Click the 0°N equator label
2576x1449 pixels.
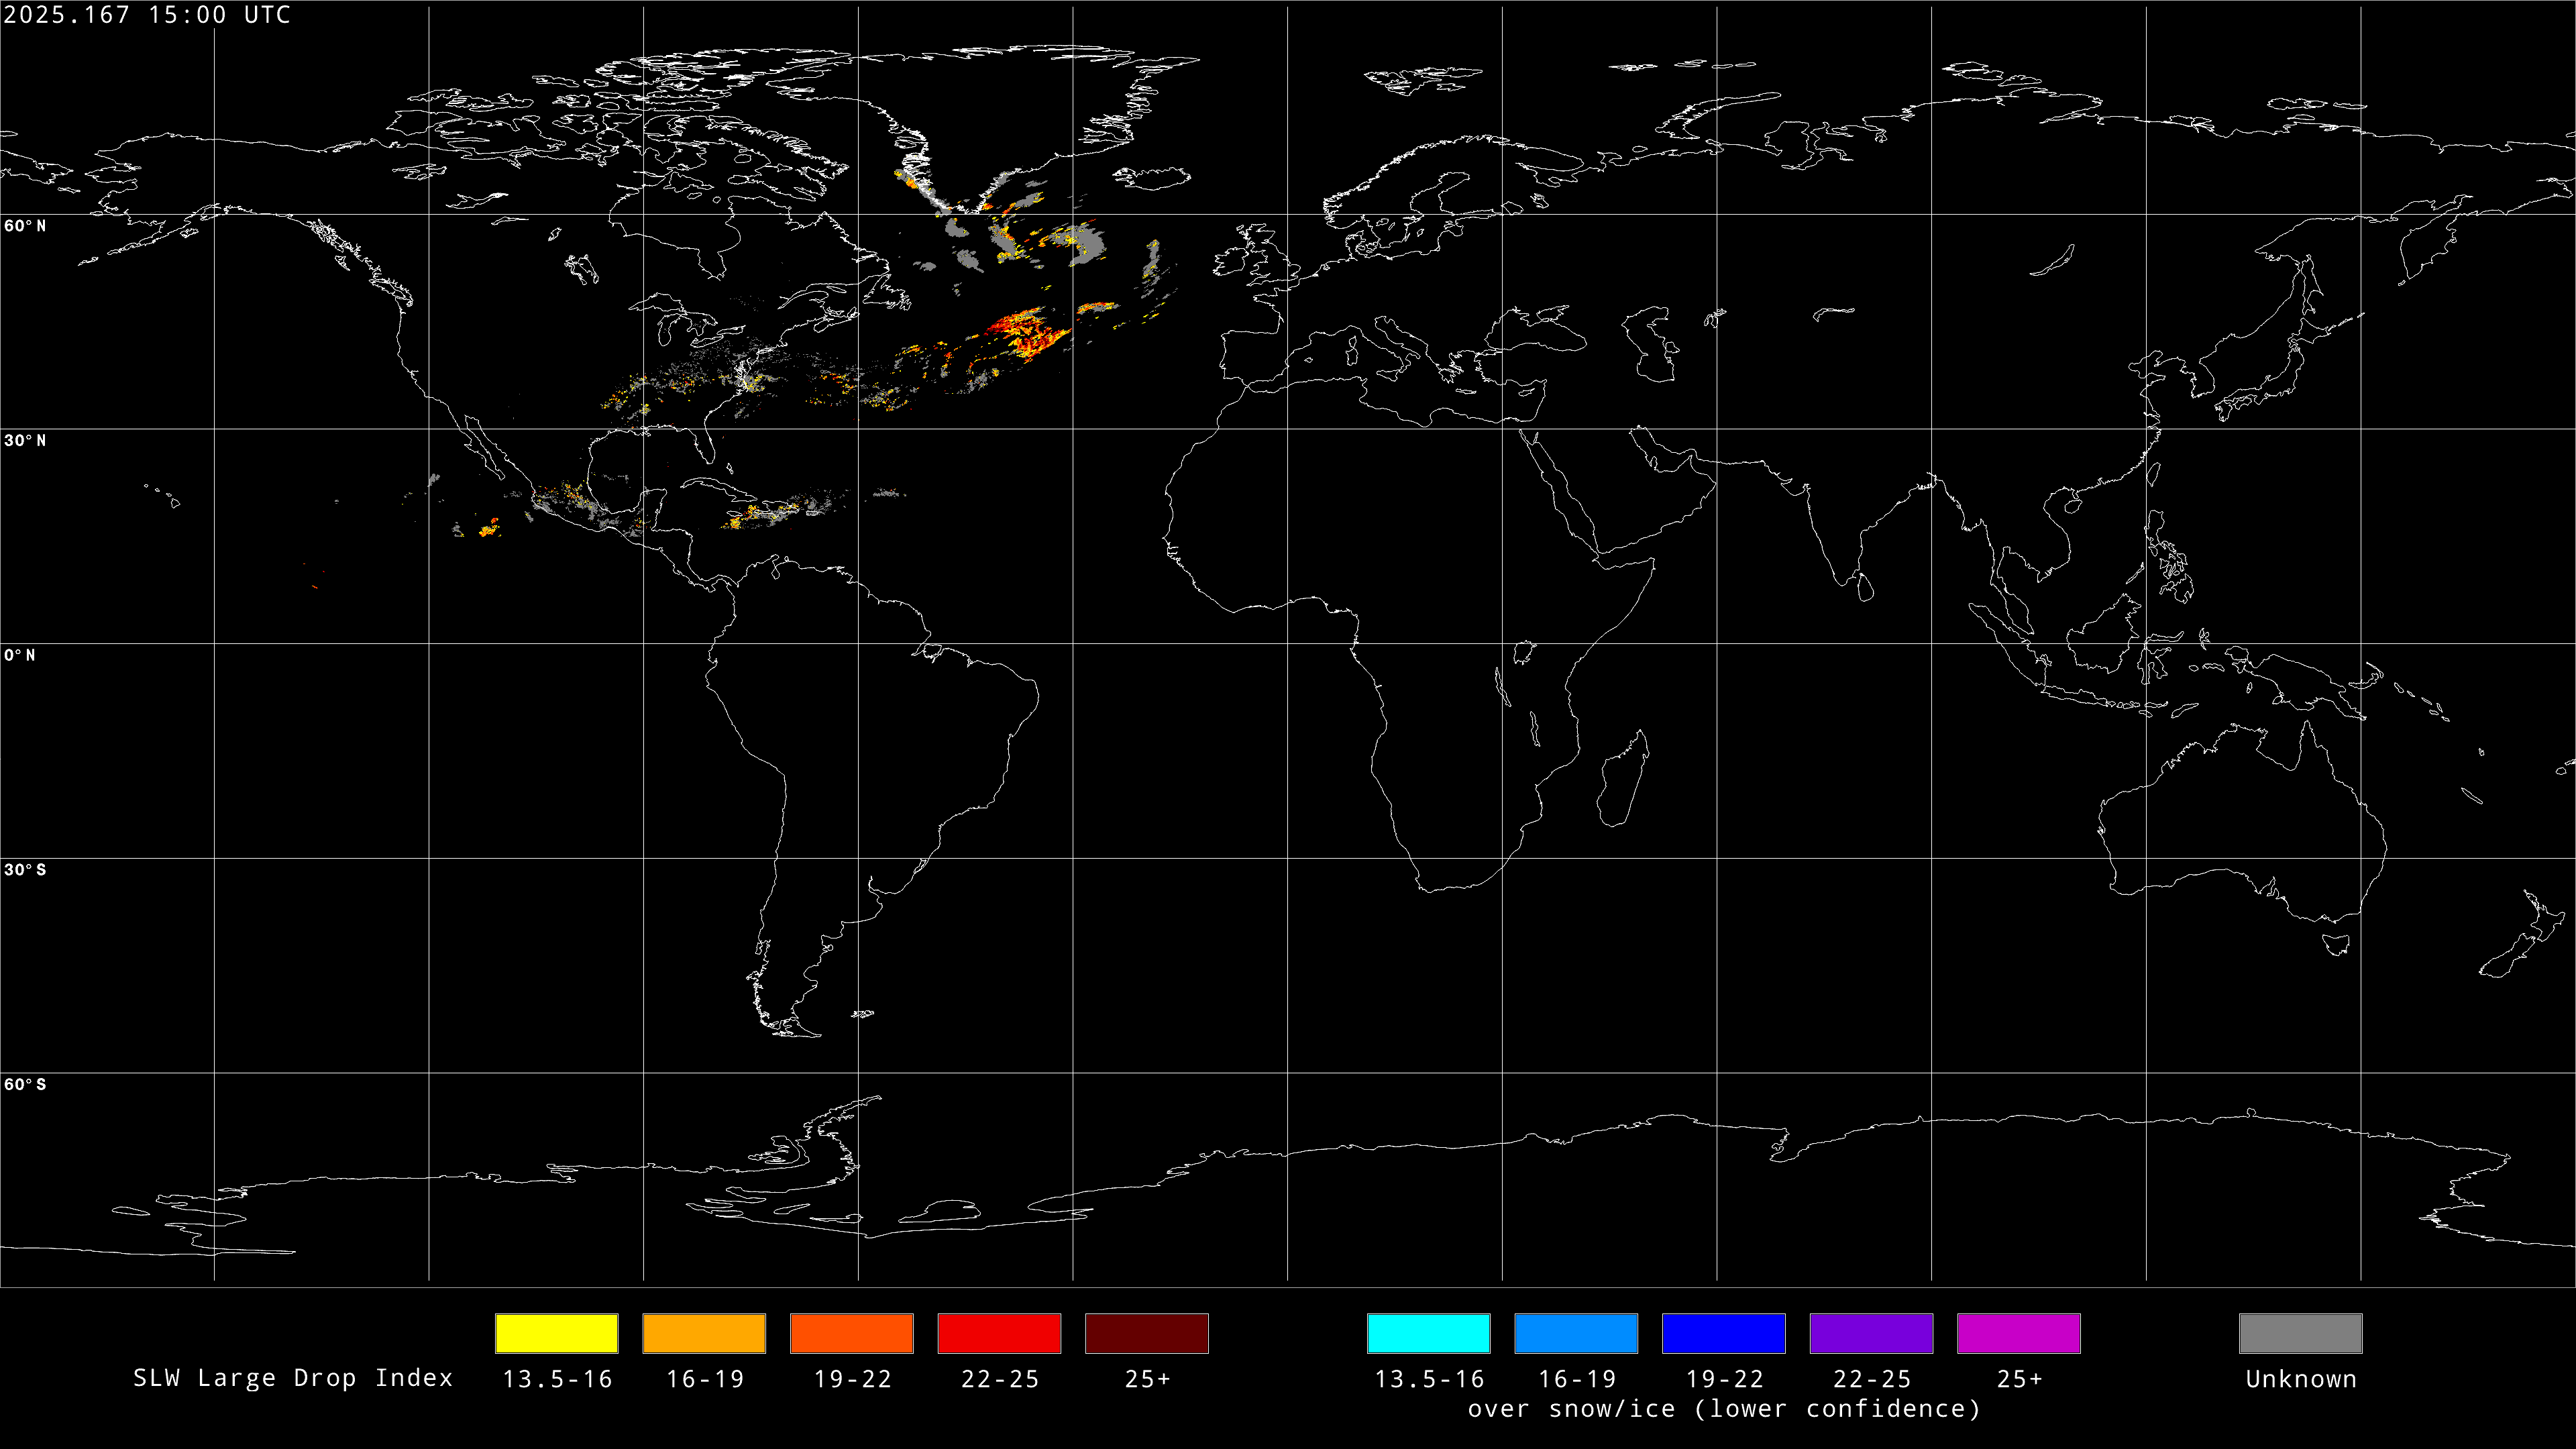(x=20, y=656)
